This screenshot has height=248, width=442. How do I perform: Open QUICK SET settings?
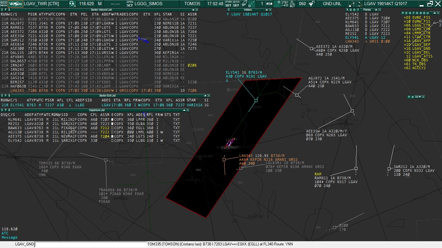pyautogui.click(x=236, y=4)
